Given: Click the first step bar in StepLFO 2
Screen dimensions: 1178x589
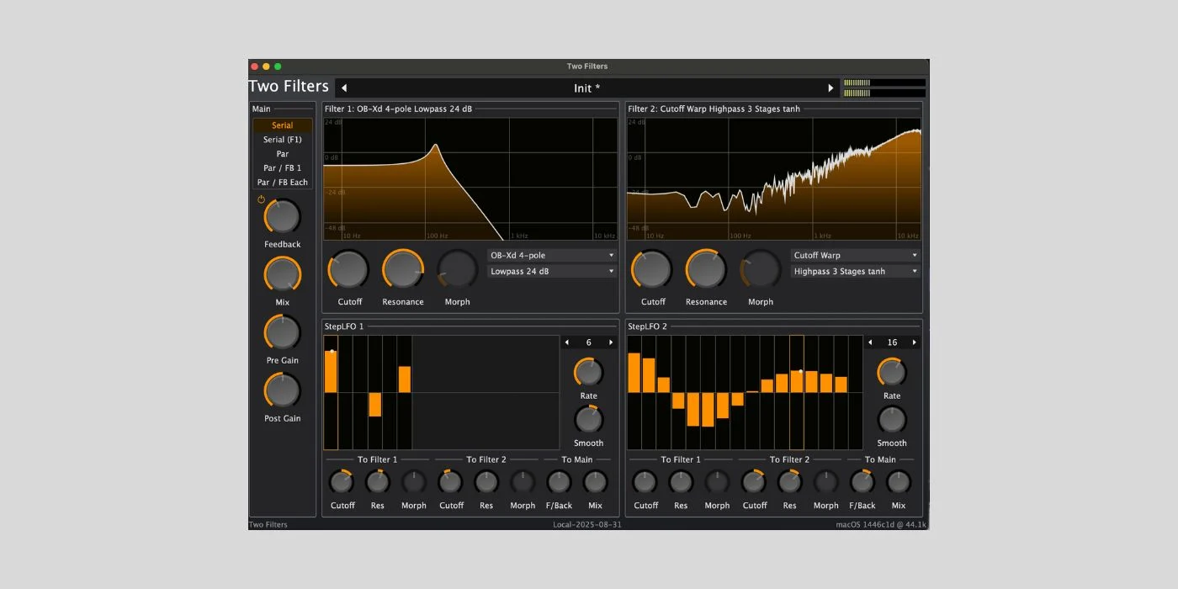Looking at the screenshot, I should click(x=634, y=372).
